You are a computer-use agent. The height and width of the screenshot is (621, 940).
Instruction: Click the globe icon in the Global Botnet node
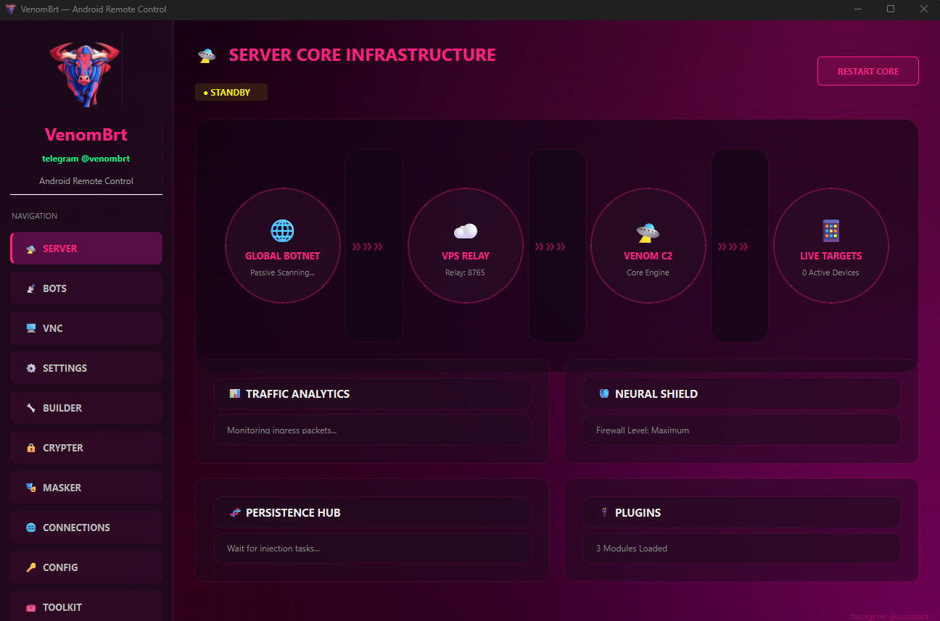282,231
